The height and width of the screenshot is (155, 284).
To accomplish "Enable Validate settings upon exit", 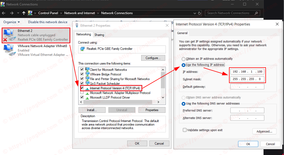I will [185, 130].
